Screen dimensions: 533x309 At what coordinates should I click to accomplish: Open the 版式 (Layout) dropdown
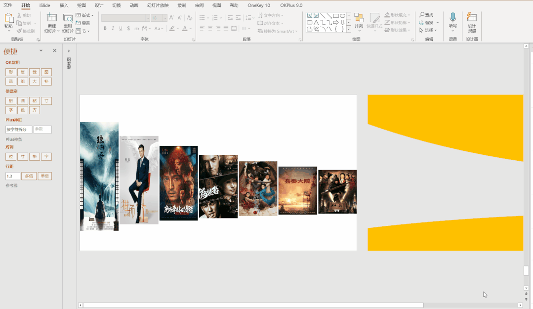84,15
